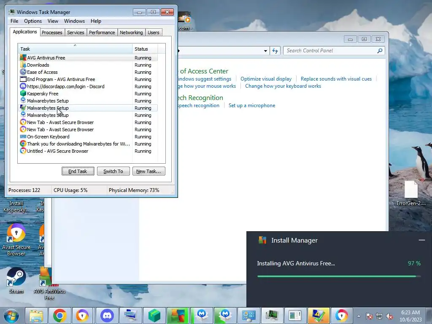Open network tray icon

[x=379, y=316]
